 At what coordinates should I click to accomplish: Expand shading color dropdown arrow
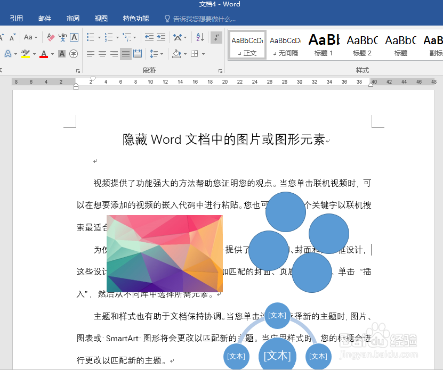click(185, 54)
